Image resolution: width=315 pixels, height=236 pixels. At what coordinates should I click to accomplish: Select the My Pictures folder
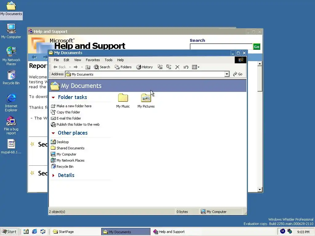[x=146, y=101]
